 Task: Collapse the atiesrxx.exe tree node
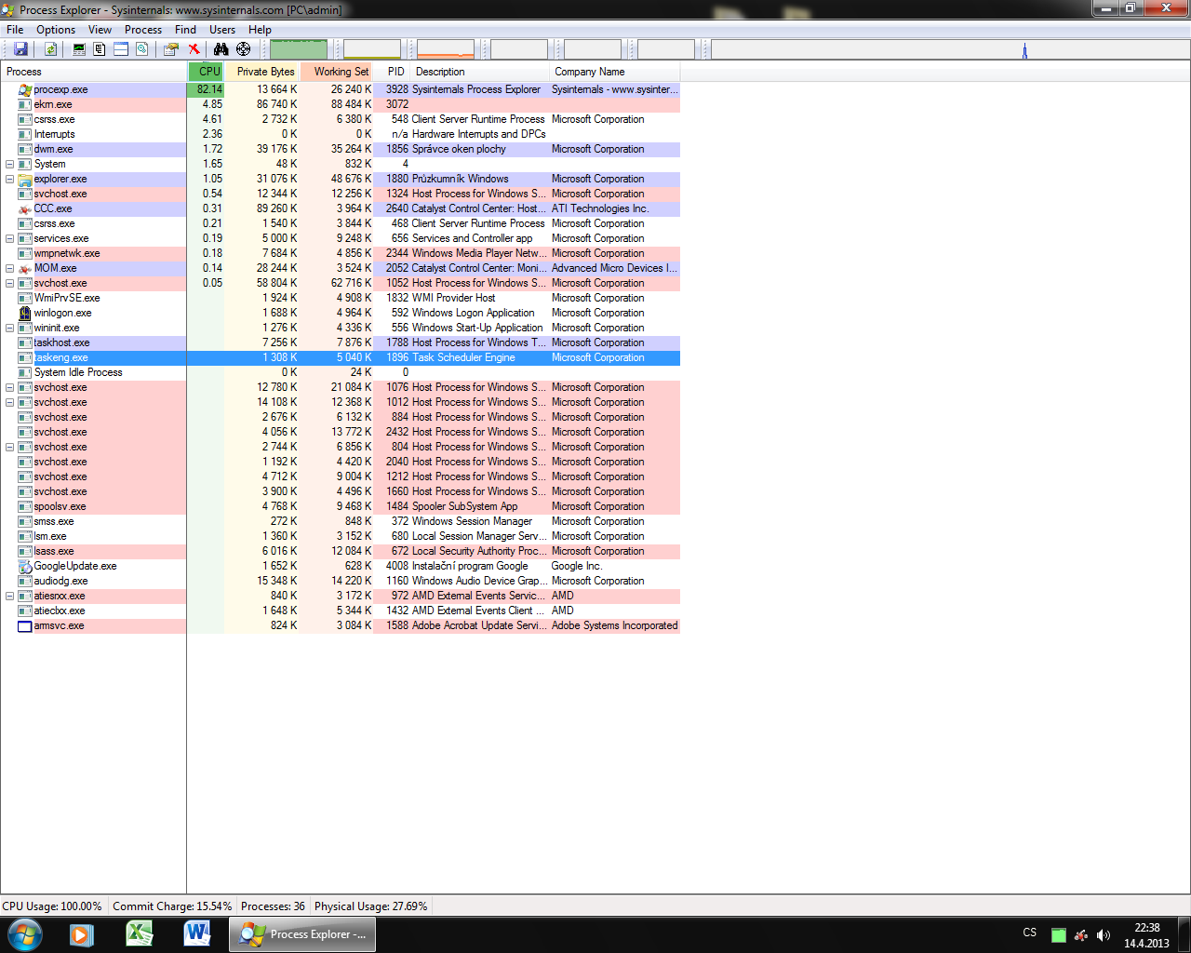click(9, 596)
